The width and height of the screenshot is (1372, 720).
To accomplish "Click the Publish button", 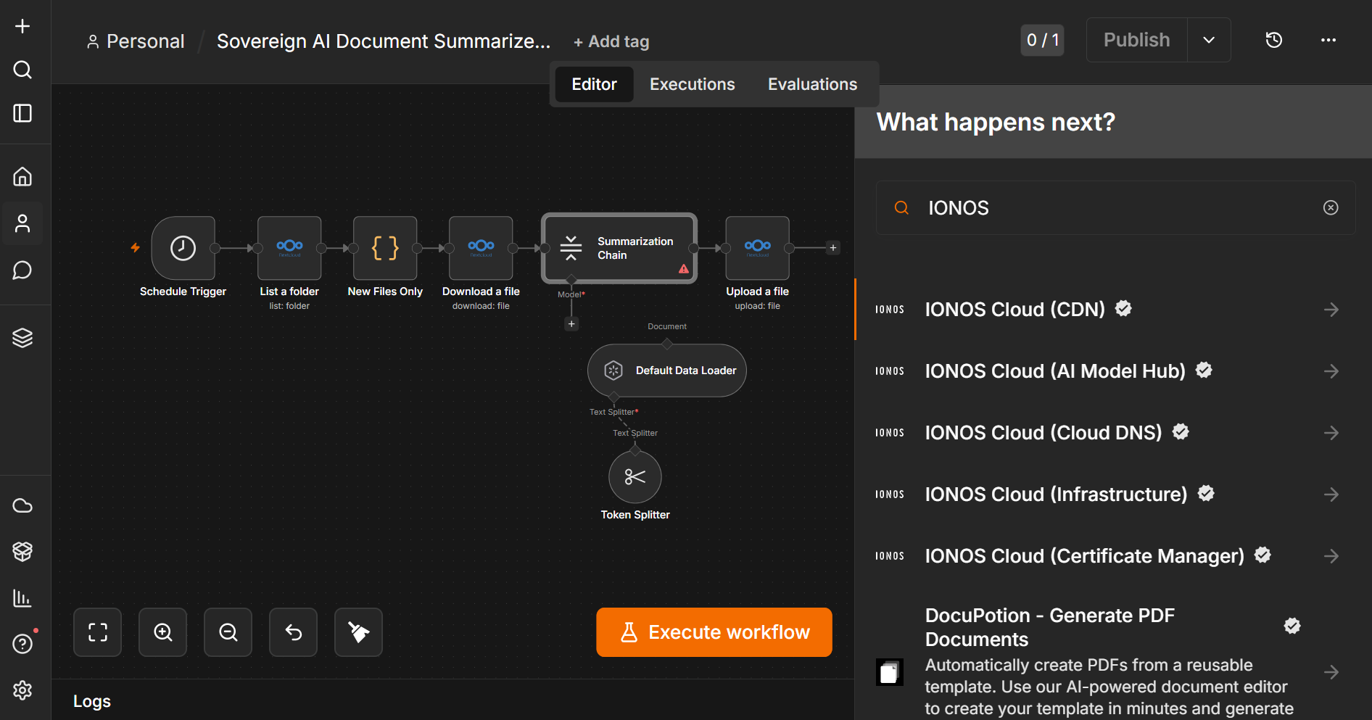I will click(1137, 40).
